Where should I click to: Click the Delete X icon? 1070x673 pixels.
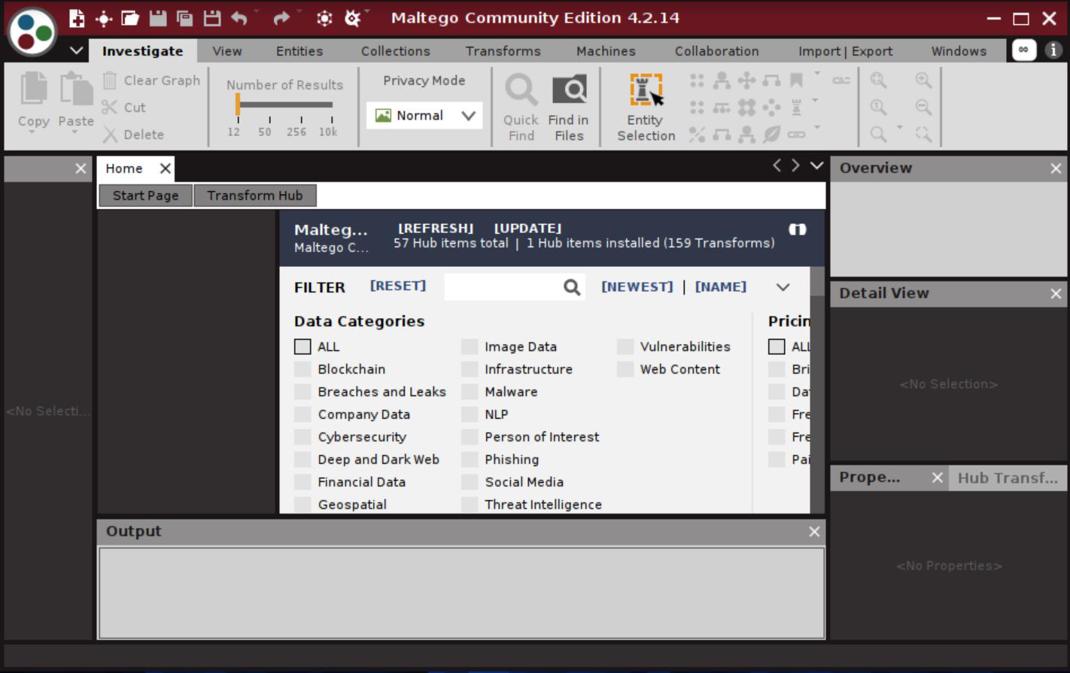point(110,135)
